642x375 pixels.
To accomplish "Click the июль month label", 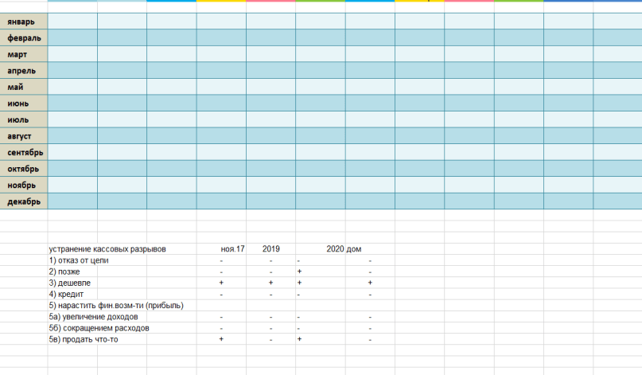I will click(24, 119).
